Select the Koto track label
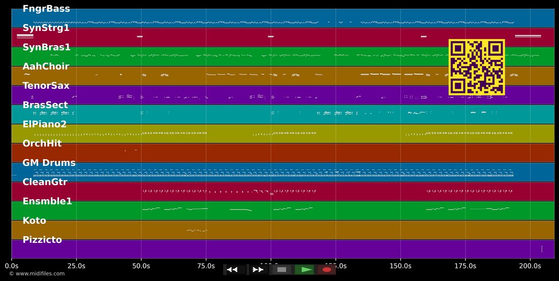 34,221
